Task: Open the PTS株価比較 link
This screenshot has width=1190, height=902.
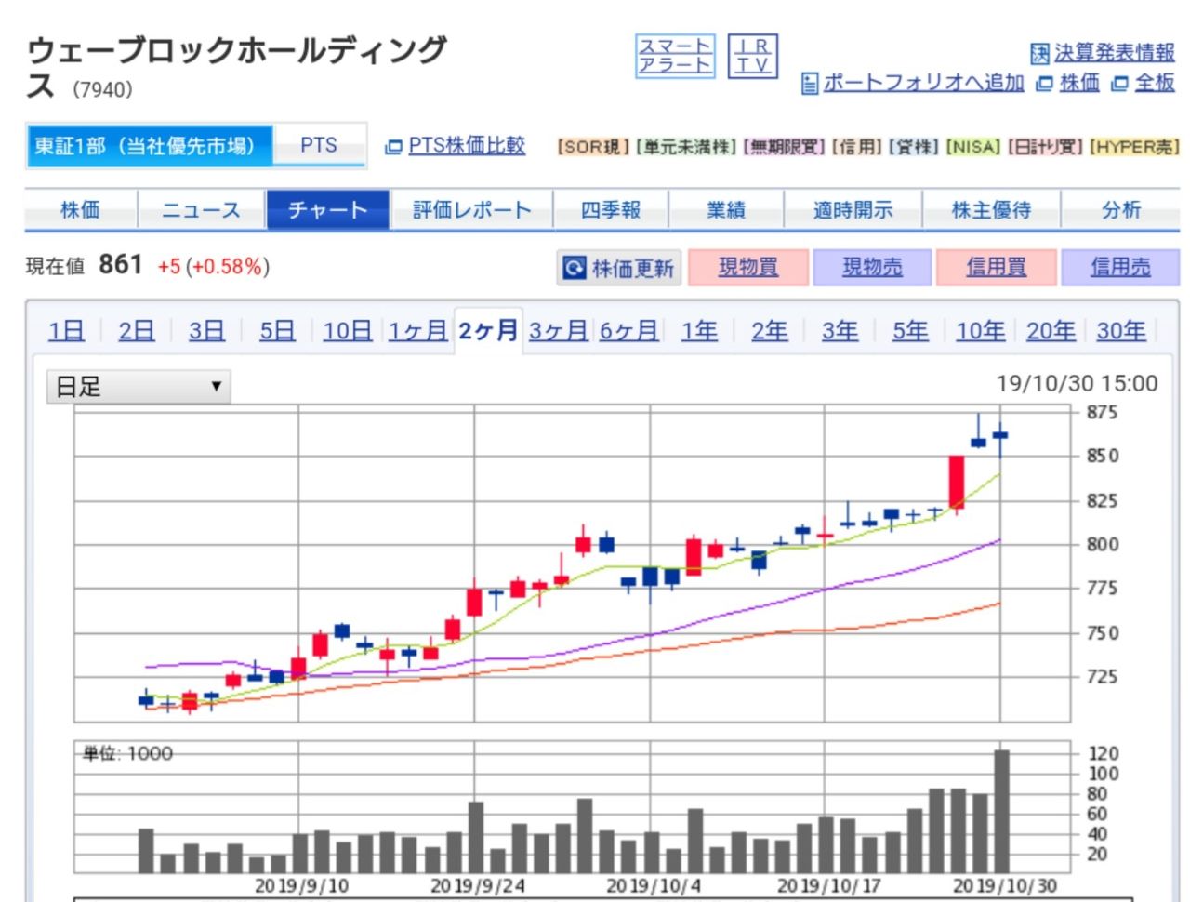Action: point(467,146)
